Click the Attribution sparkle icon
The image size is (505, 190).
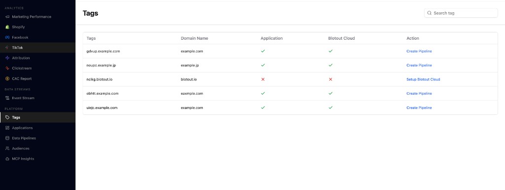pos(7,58)
